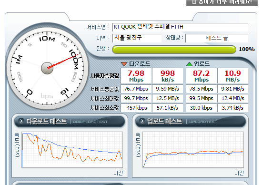The width and height of the screenshot is (262, 185).
Task: Click the 998 kB/s download value
Action: pos(168,76)
